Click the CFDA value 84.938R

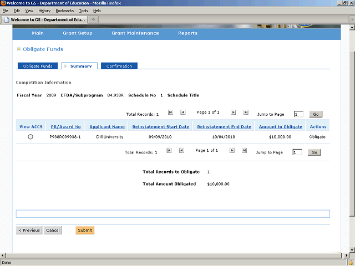tap(115, 95)
